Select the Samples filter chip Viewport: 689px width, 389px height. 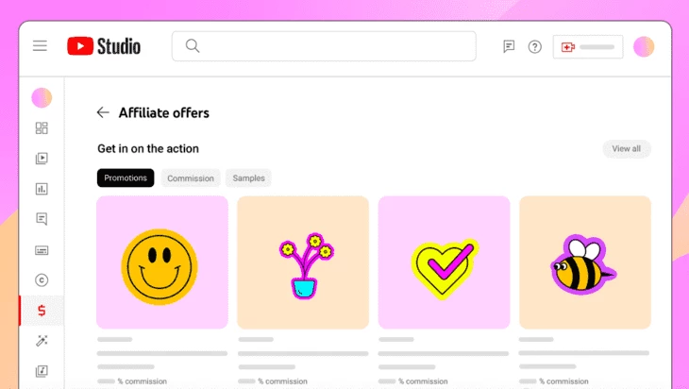click(249, 178)
